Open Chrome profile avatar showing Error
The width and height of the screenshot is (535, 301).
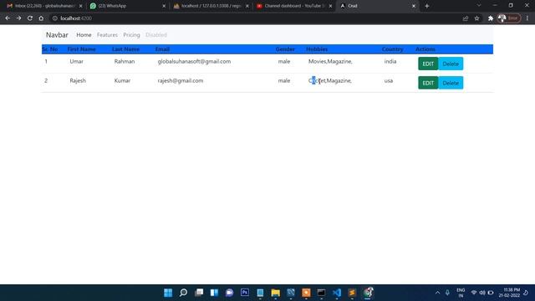pos(509,18)
